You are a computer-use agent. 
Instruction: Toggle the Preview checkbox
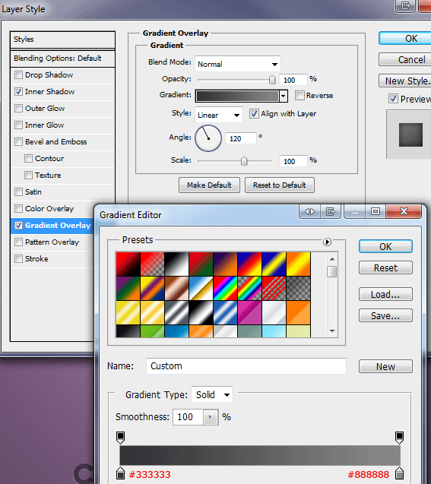(393, 99)
